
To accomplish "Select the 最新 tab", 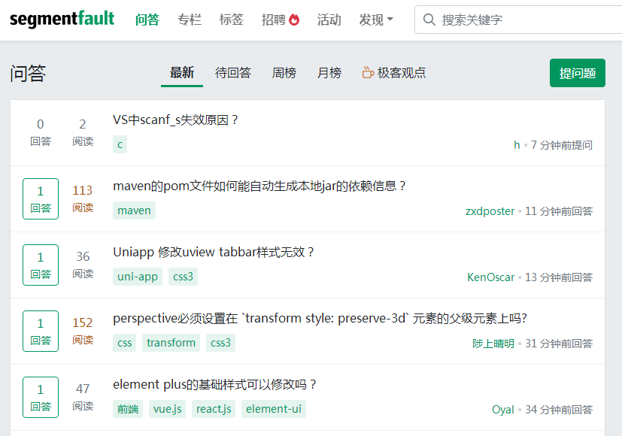I will click(182, 73).
